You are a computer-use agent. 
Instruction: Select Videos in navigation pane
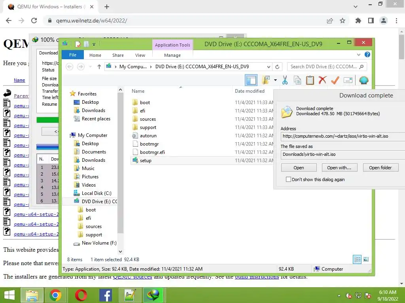click(89, 185)
